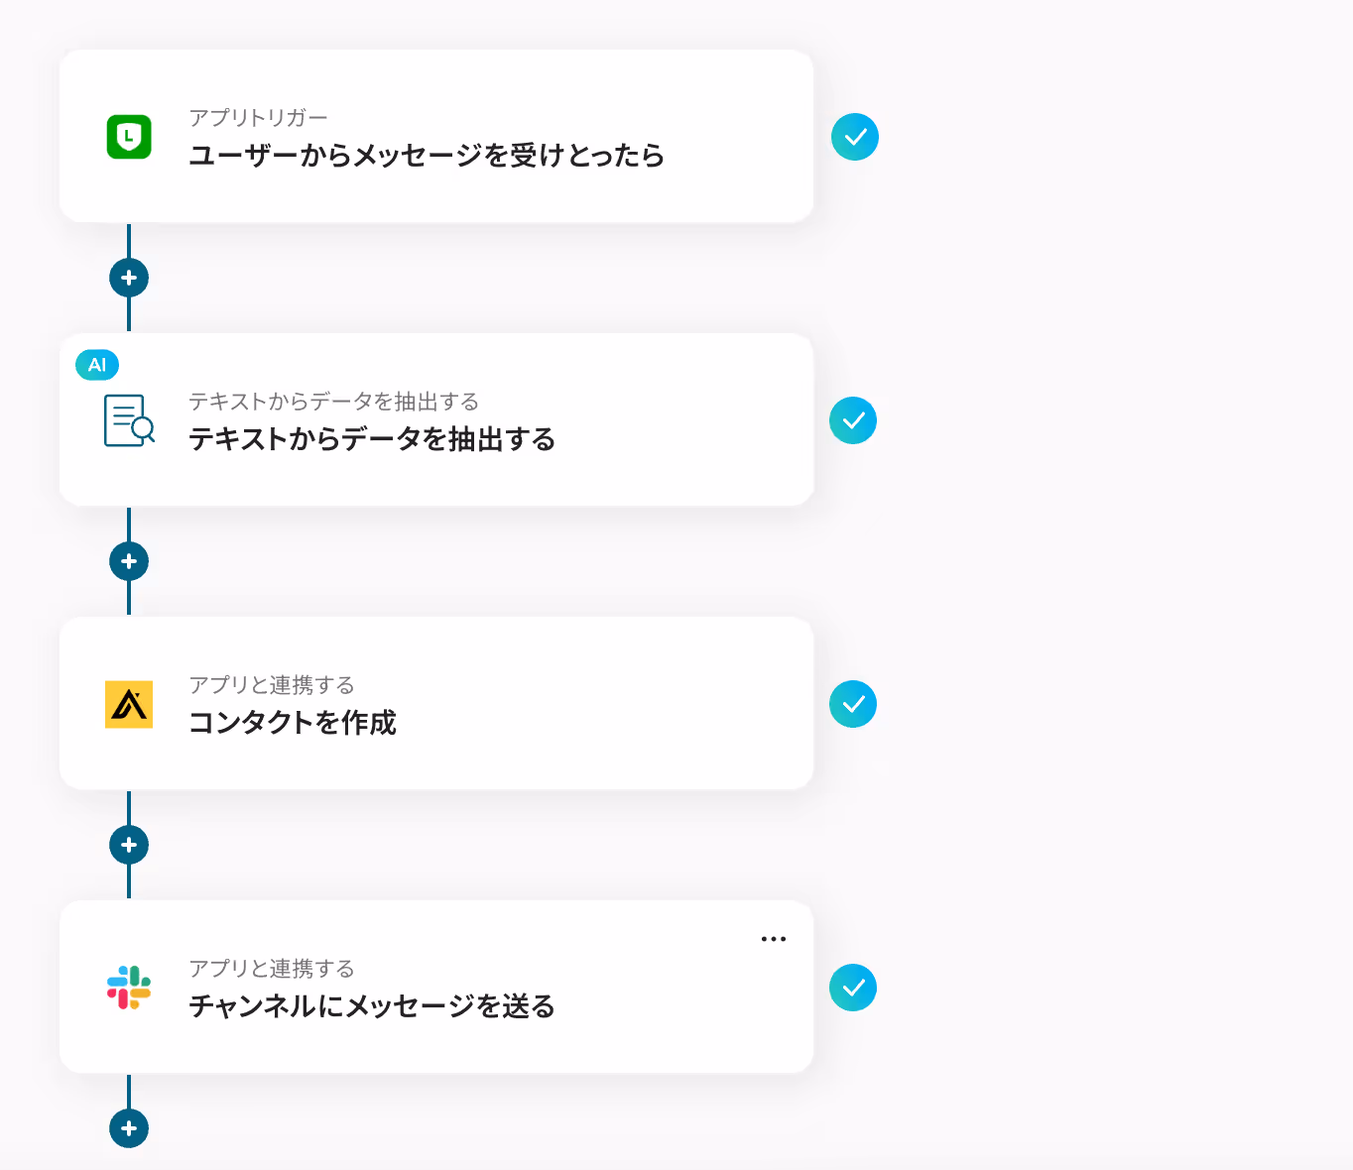Add a step below the Slack message card
Image resolution: width=1353 pixels, height=1170 pixels.
click(129, 1128)
